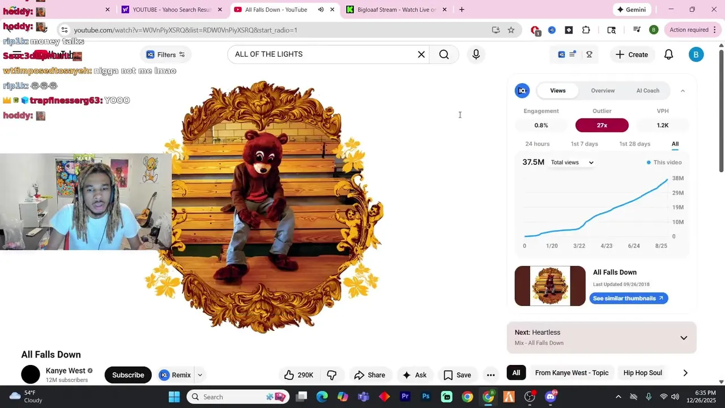725x408 pixels.
Task: View site information in the address bar
Action: (65, 30)
